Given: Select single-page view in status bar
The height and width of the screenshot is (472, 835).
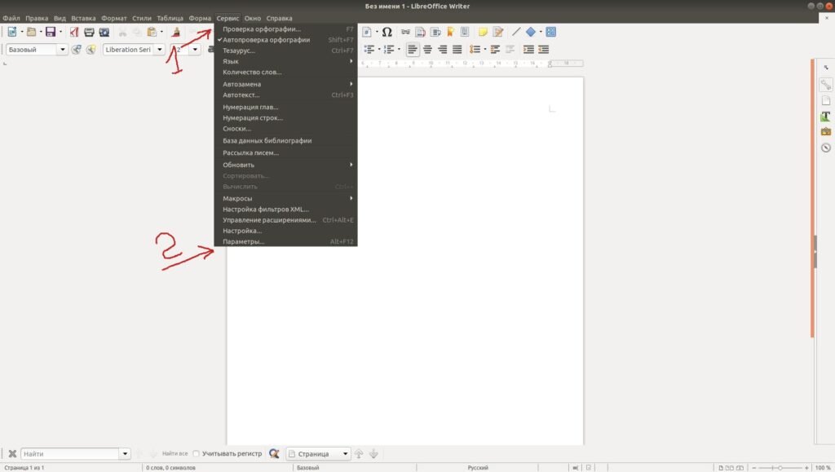Looking at the screenshot, I should tap(721, 468).
